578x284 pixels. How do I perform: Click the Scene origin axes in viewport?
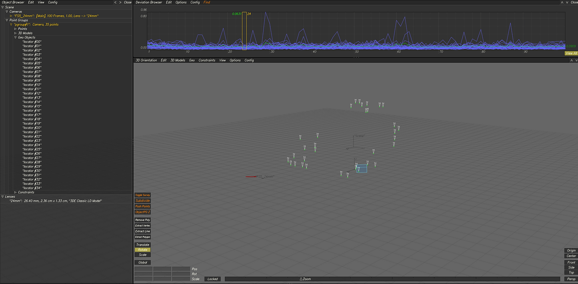coord(354,142)
